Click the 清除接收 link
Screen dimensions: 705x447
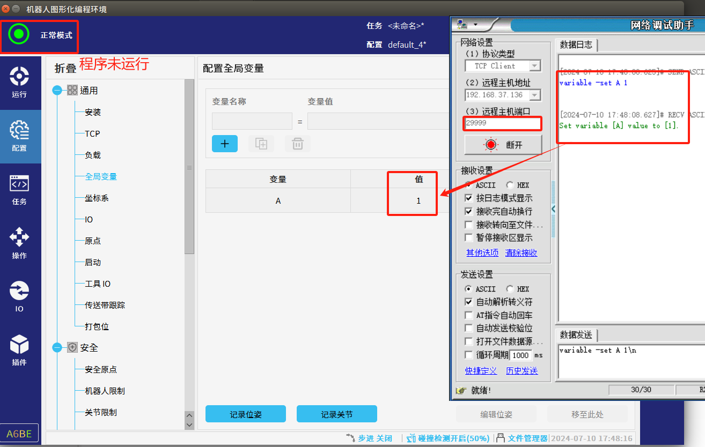point(521,252)
